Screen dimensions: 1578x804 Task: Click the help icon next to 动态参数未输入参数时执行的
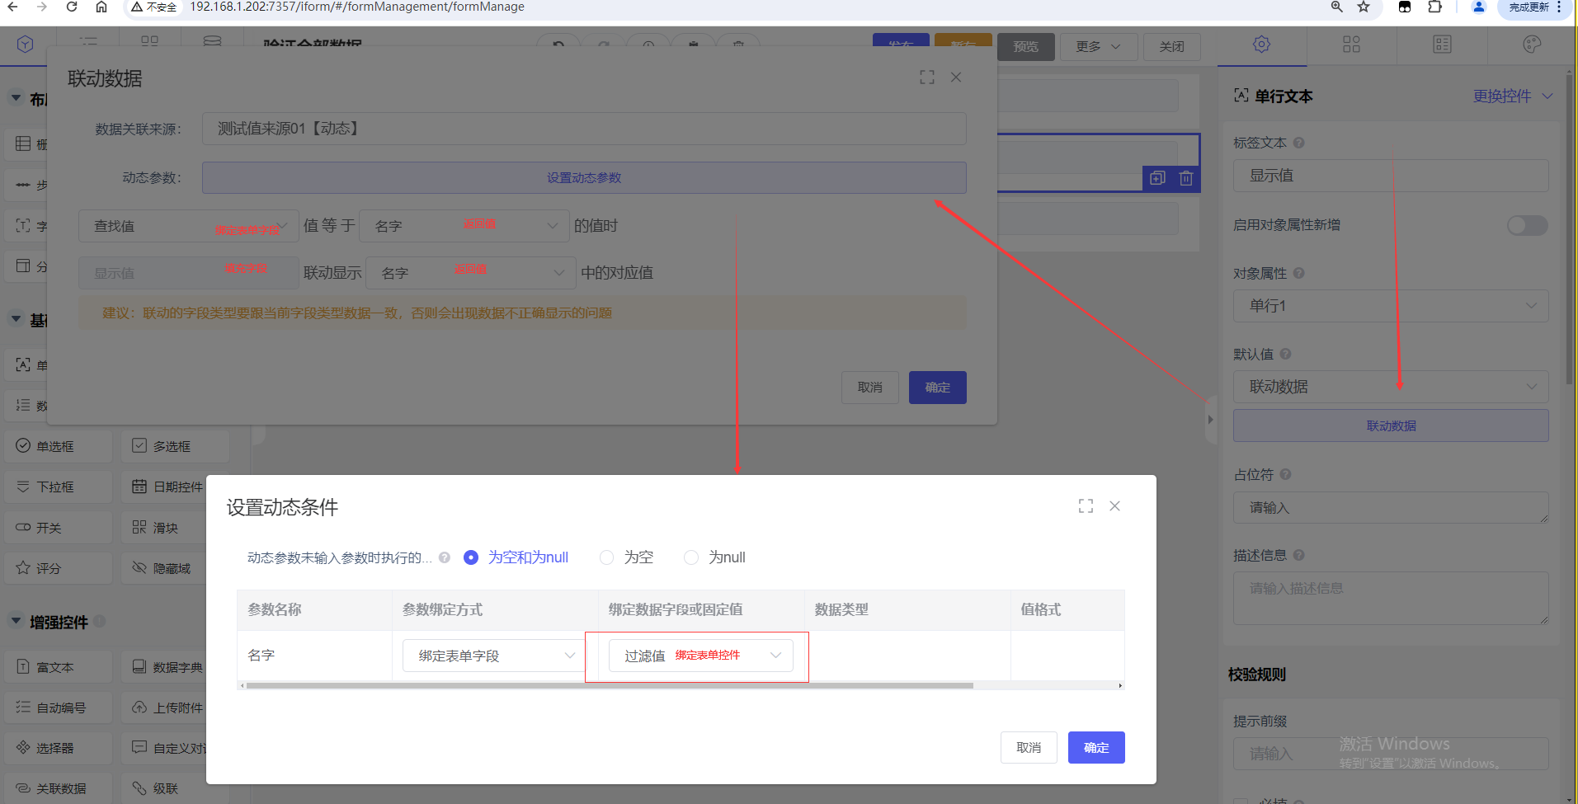point(445,558)
